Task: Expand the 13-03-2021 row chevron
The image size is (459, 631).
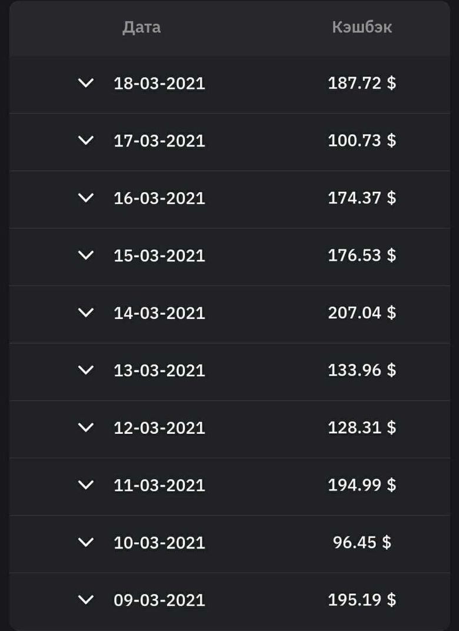Action: coord(86,370)
